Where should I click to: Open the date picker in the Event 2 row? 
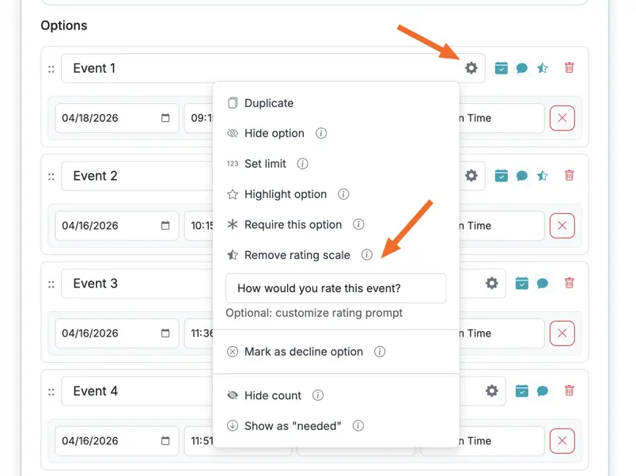pyautogui.click(x=165, y=226)
